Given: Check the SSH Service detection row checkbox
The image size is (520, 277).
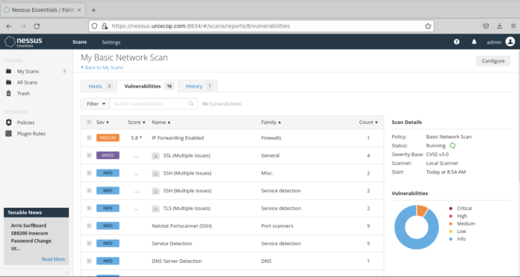Looking at the screenshot, I should (89, 191).
